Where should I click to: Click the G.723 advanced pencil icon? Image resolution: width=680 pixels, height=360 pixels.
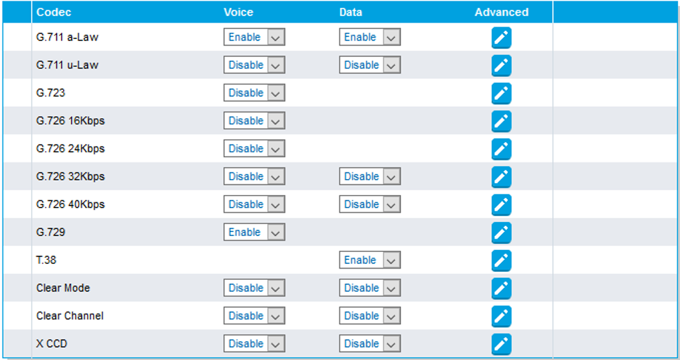tap(501, 93)
